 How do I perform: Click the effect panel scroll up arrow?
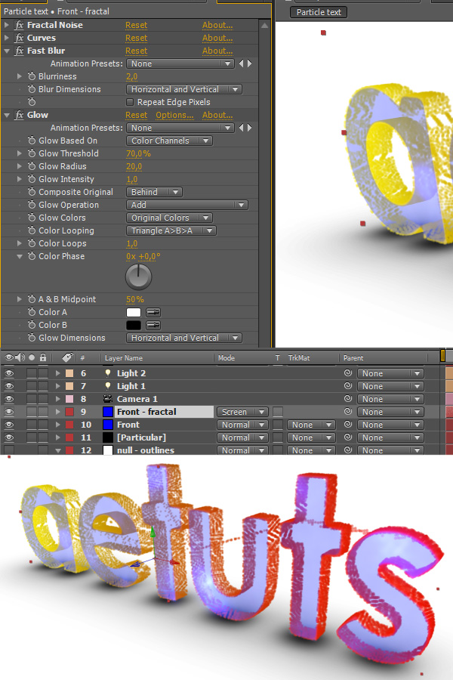coord(264,26)
